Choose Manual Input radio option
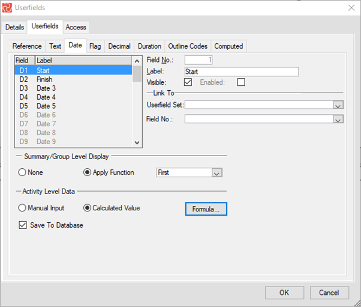Viewport: 361px width, 307px height. 23,208
